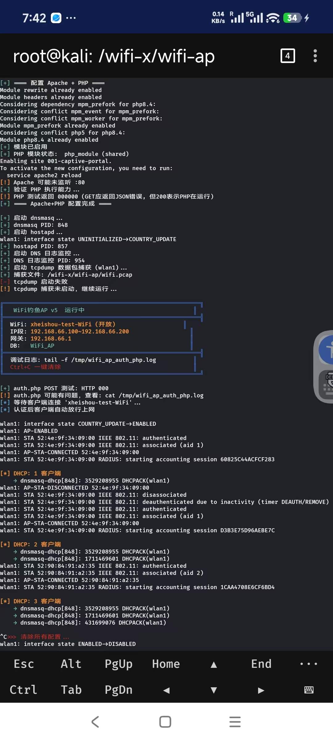Tap the blue app notification icon in status bar
The height and width of the screenshot is (741, 333).
56,18
